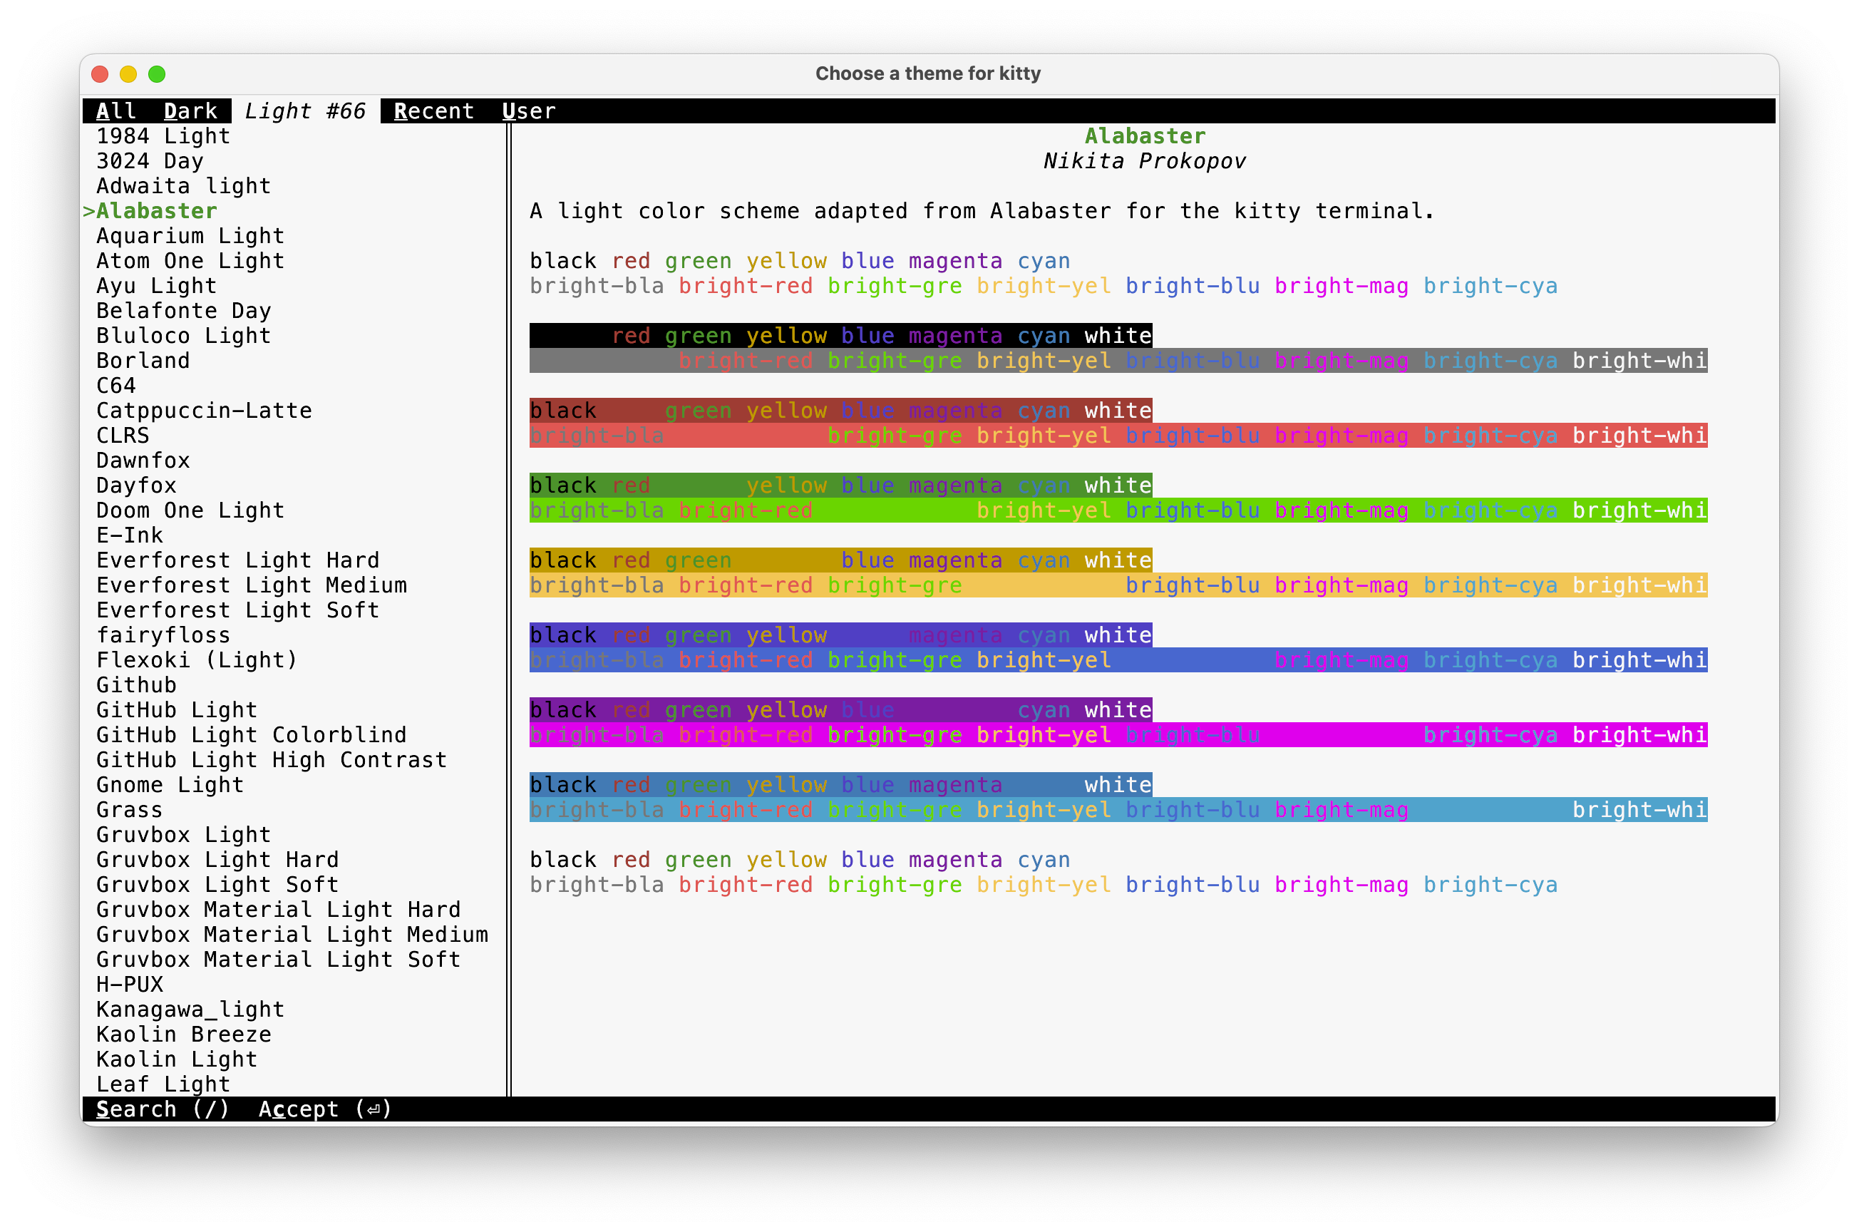Choose the Flexoki (Light) theme
Image resolution: width=1859 pixels, height=1232 pixels.
pos(196,660)
